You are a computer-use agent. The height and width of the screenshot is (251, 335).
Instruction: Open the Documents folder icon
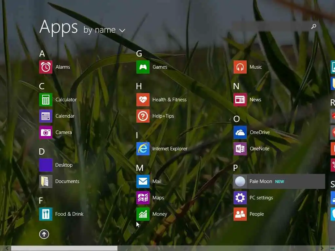(x=46, y=181)
